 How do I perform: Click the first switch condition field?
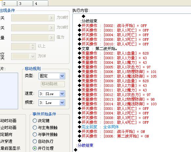pos(33,18)
